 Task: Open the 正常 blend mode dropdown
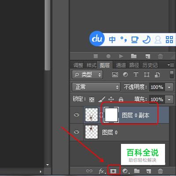(x=96, y=87)
